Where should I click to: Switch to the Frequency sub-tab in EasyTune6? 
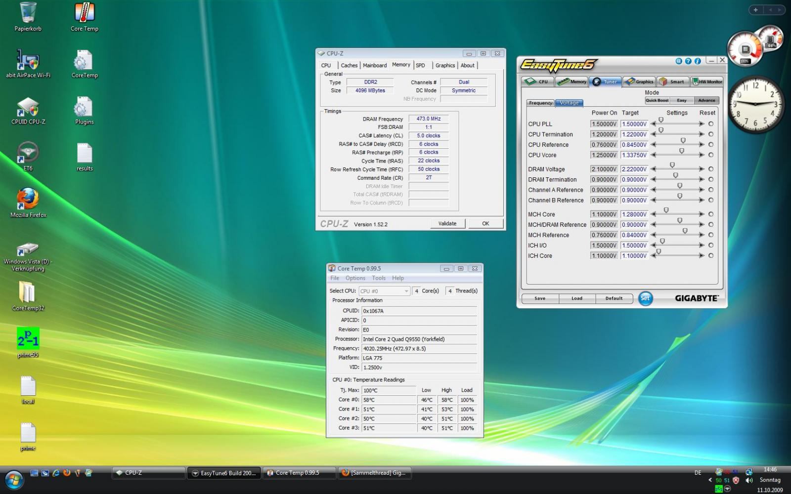pyautogui.click(x=540, y=103)
